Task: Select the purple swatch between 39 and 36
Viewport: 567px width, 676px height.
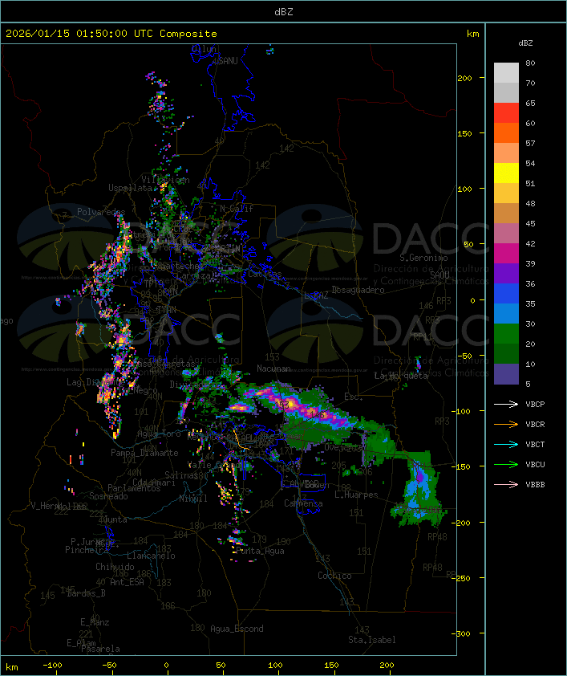Action: pos(506,273)
